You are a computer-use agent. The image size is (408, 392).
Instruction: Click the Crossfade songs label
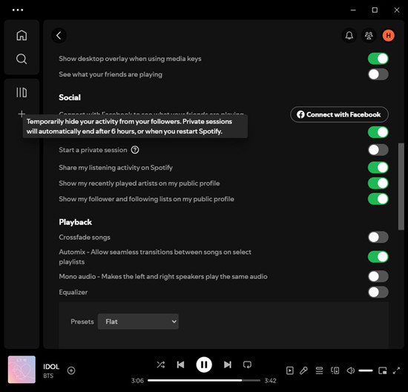[85, 238]
